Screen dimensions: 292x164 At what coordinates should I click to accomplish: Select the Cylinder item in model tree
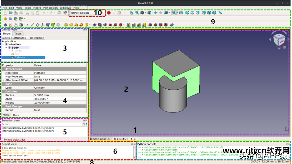[x=20, y=57]
